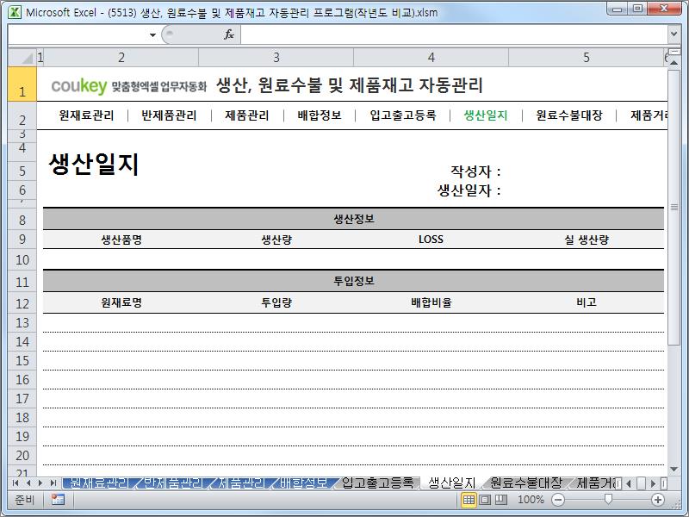Expand the formula bar with right arrow
This screenshot has width=689, height=517.
pos(673,34)
